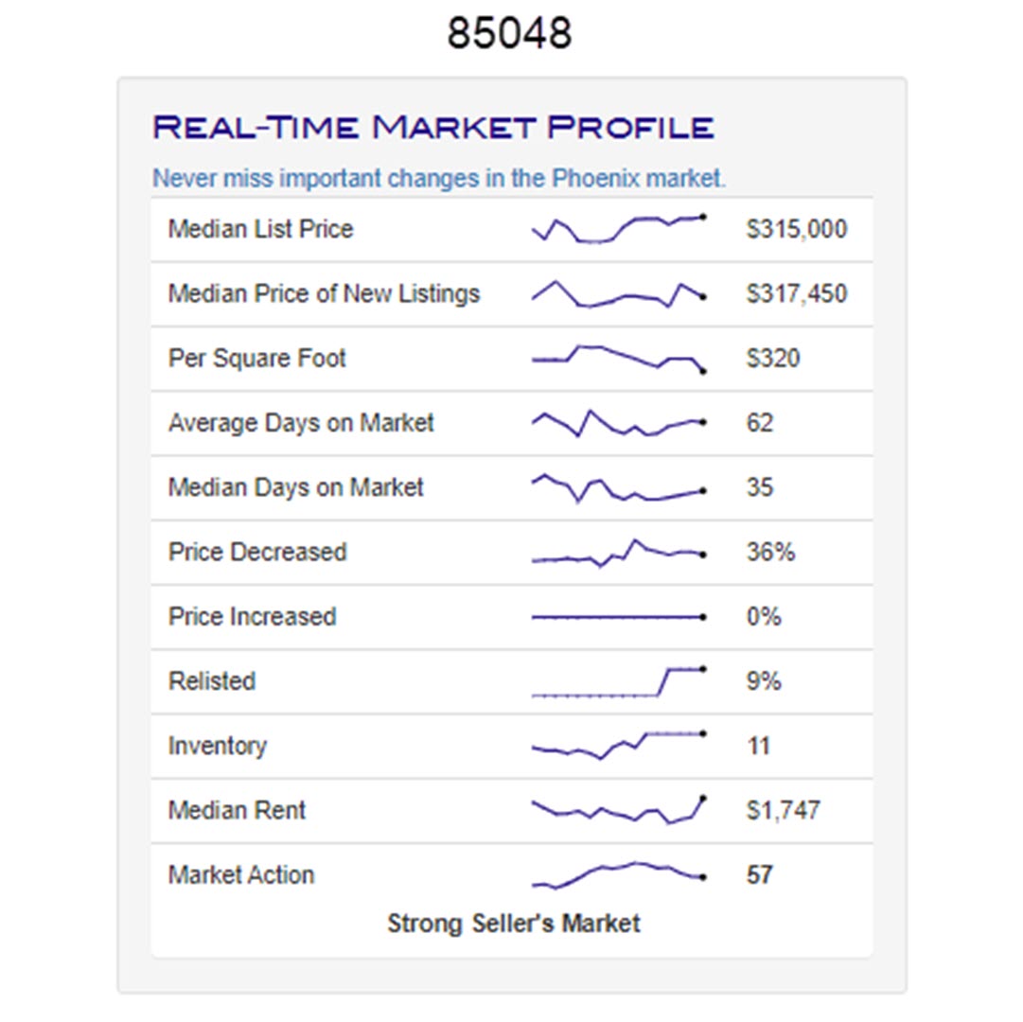This screenshot has height=1022, width=1023.
Task: Click the Median Price of New Listings sparkline
Action: click(618, 294)
